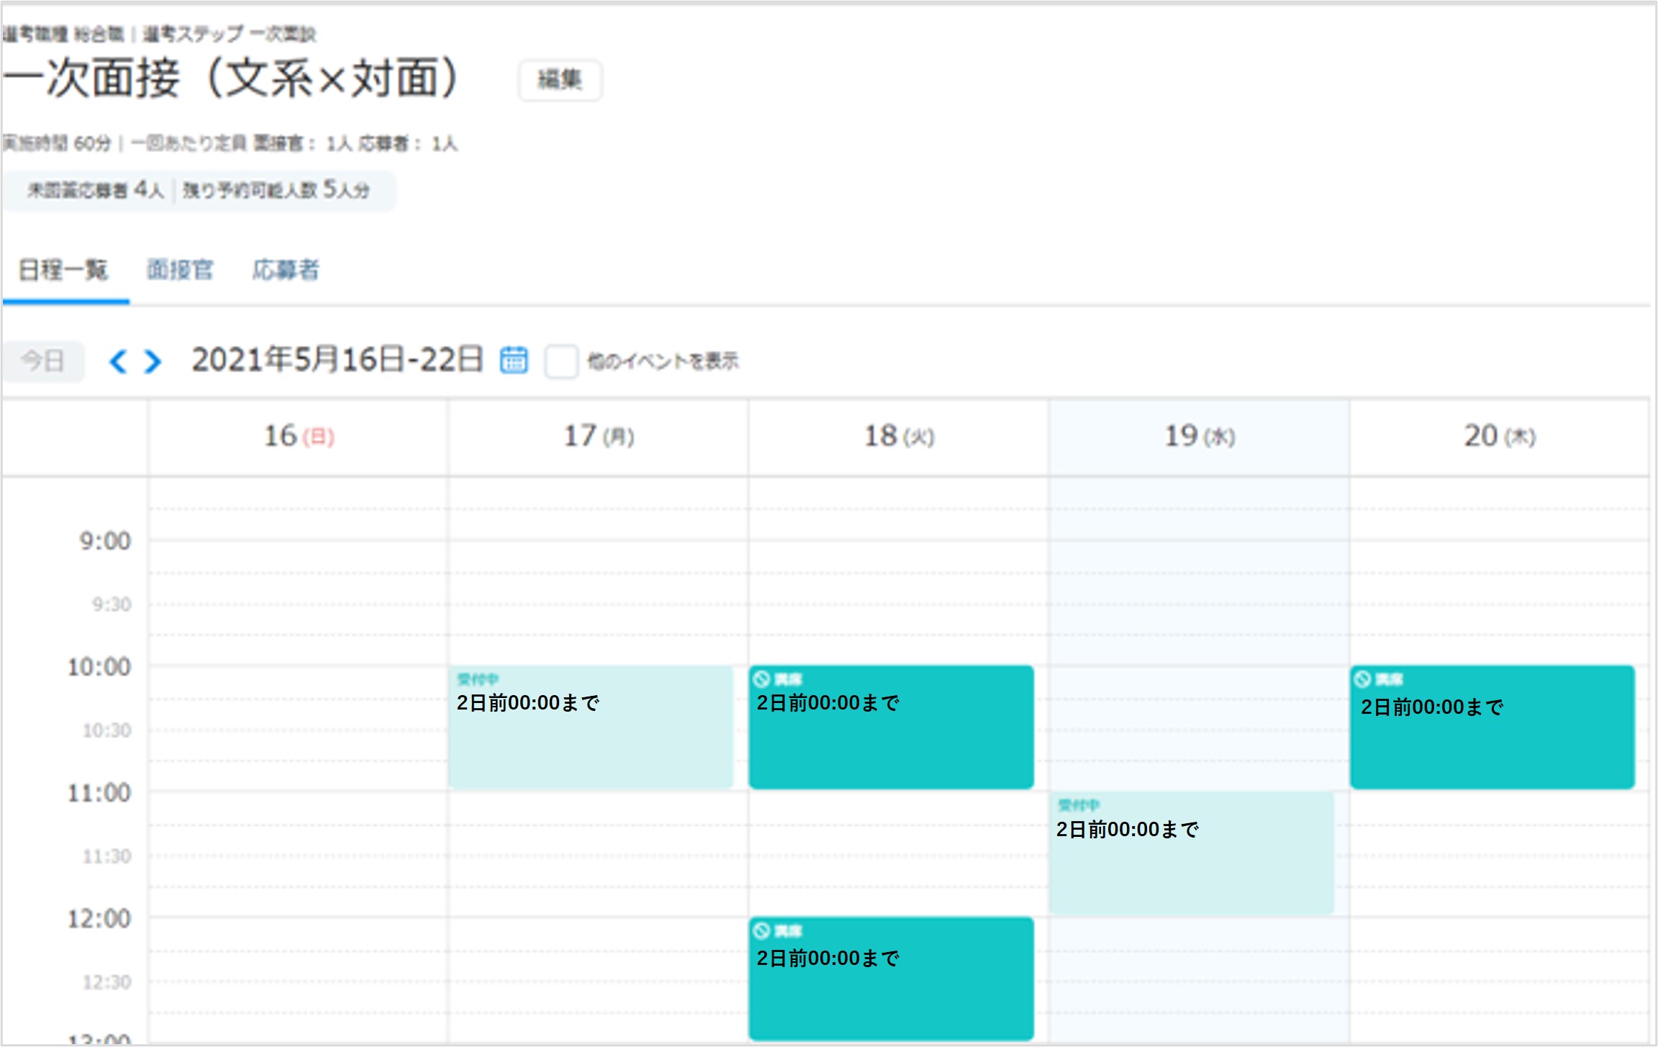Select the 受付中 slot on Wednesday 19 at 11:00

click(1191, 853)
